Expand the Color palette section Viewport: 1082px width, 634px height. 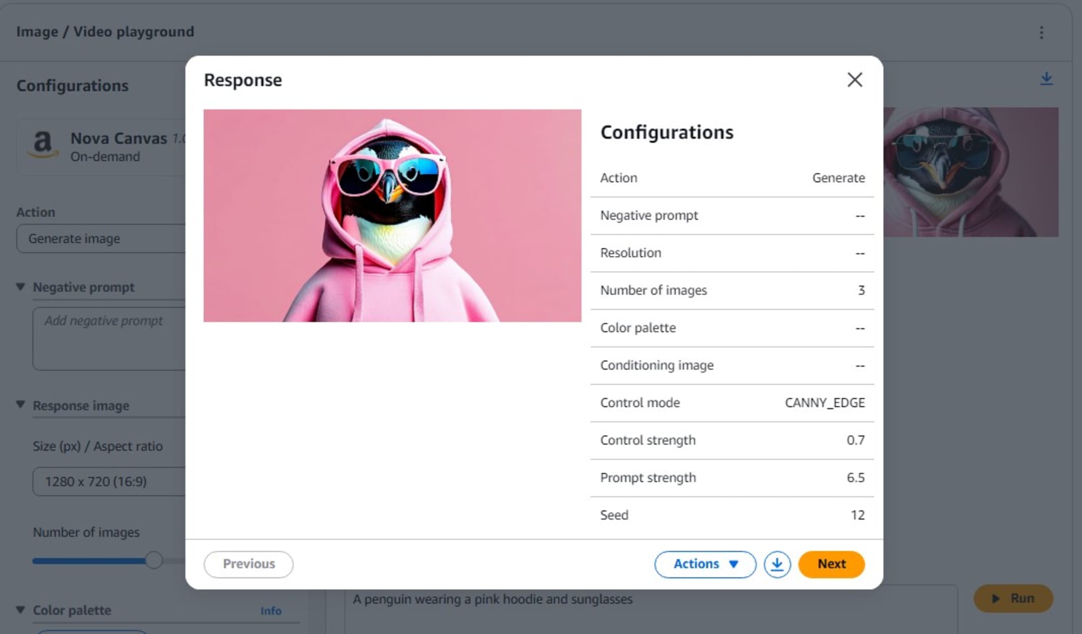point(21,609)
